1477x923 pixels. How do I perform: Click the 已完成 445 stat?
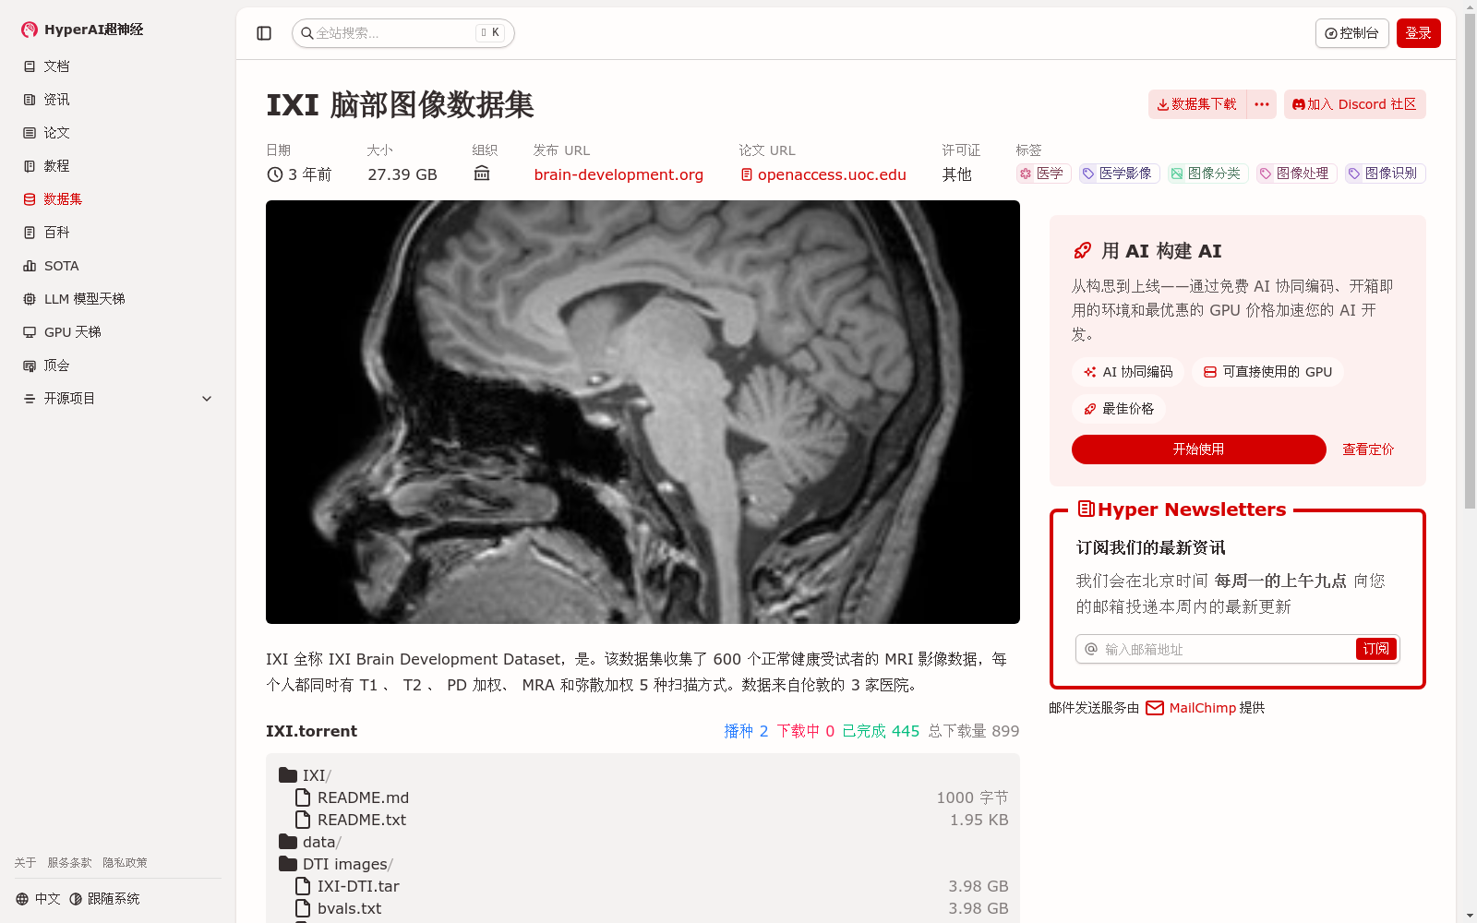pos(881,731)
